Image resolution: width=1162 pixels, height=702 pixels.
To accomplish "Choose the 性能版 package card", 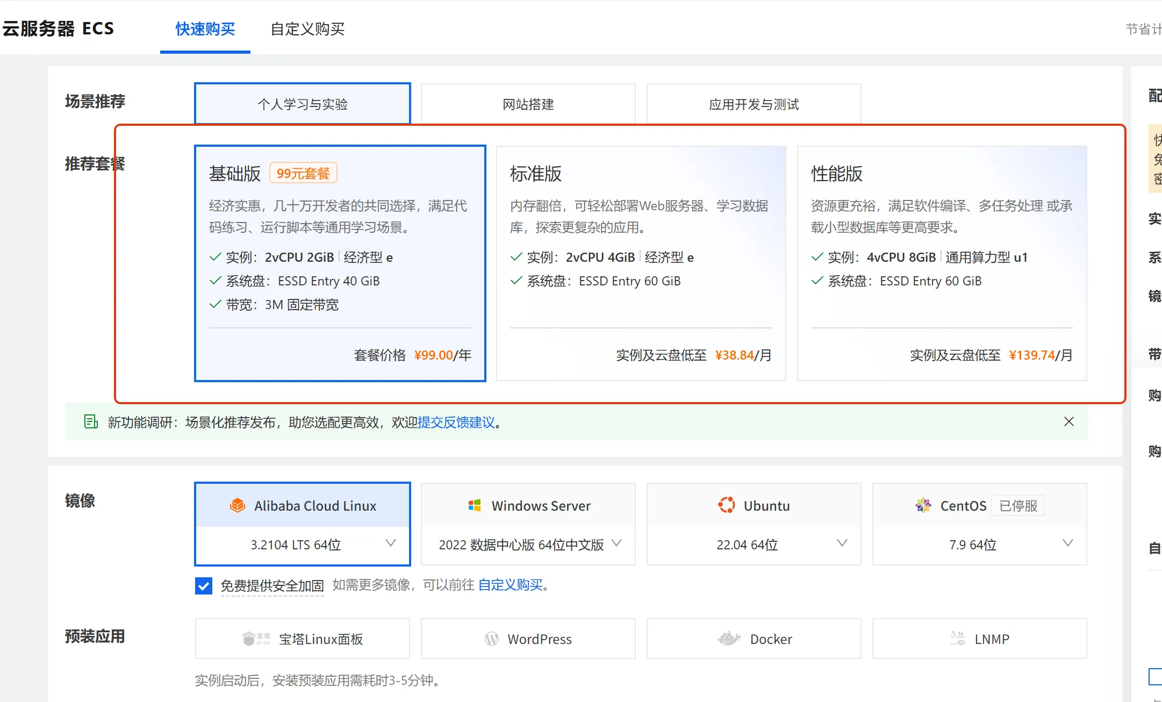I will (x=942, y=263).
